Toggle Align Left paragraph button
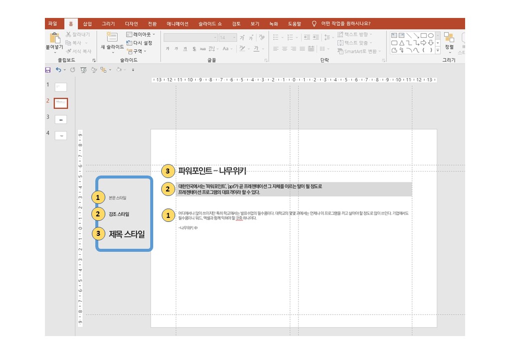The height and width of the screenshot is (359, 519). tap(275, 49)
